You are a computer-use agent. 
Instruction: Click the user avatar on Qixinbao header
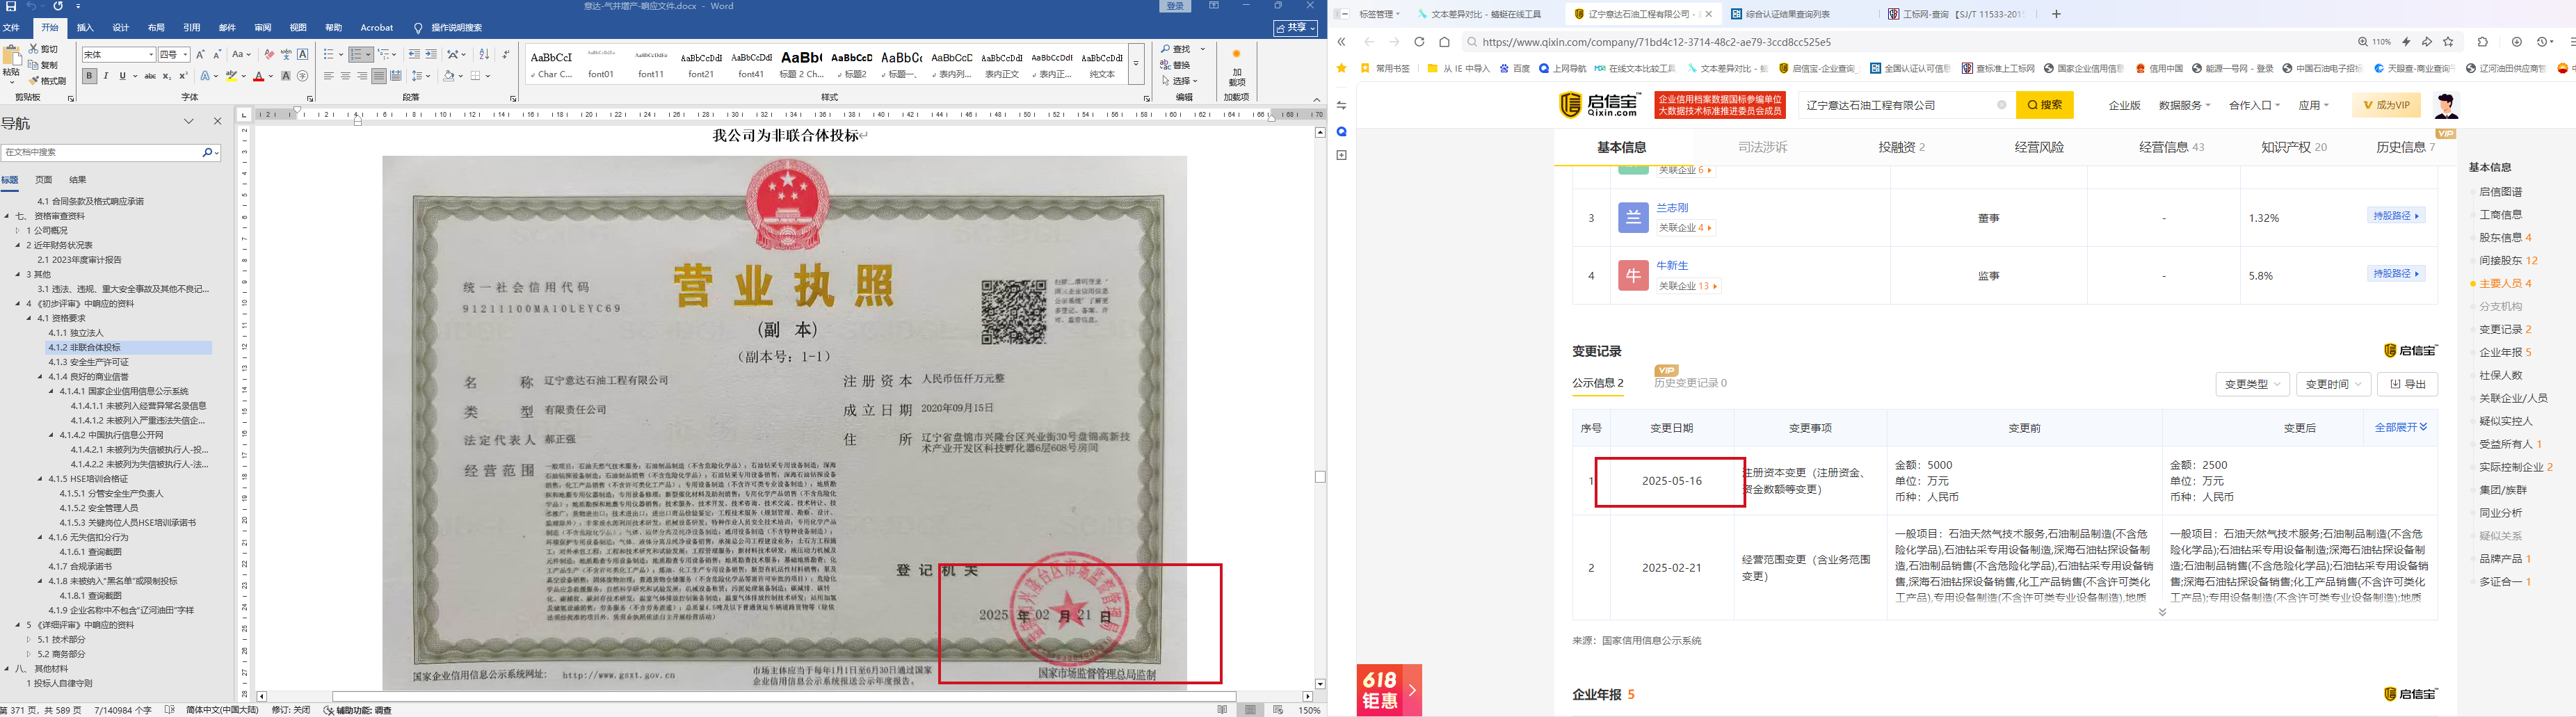click(x=2446, y=105)
